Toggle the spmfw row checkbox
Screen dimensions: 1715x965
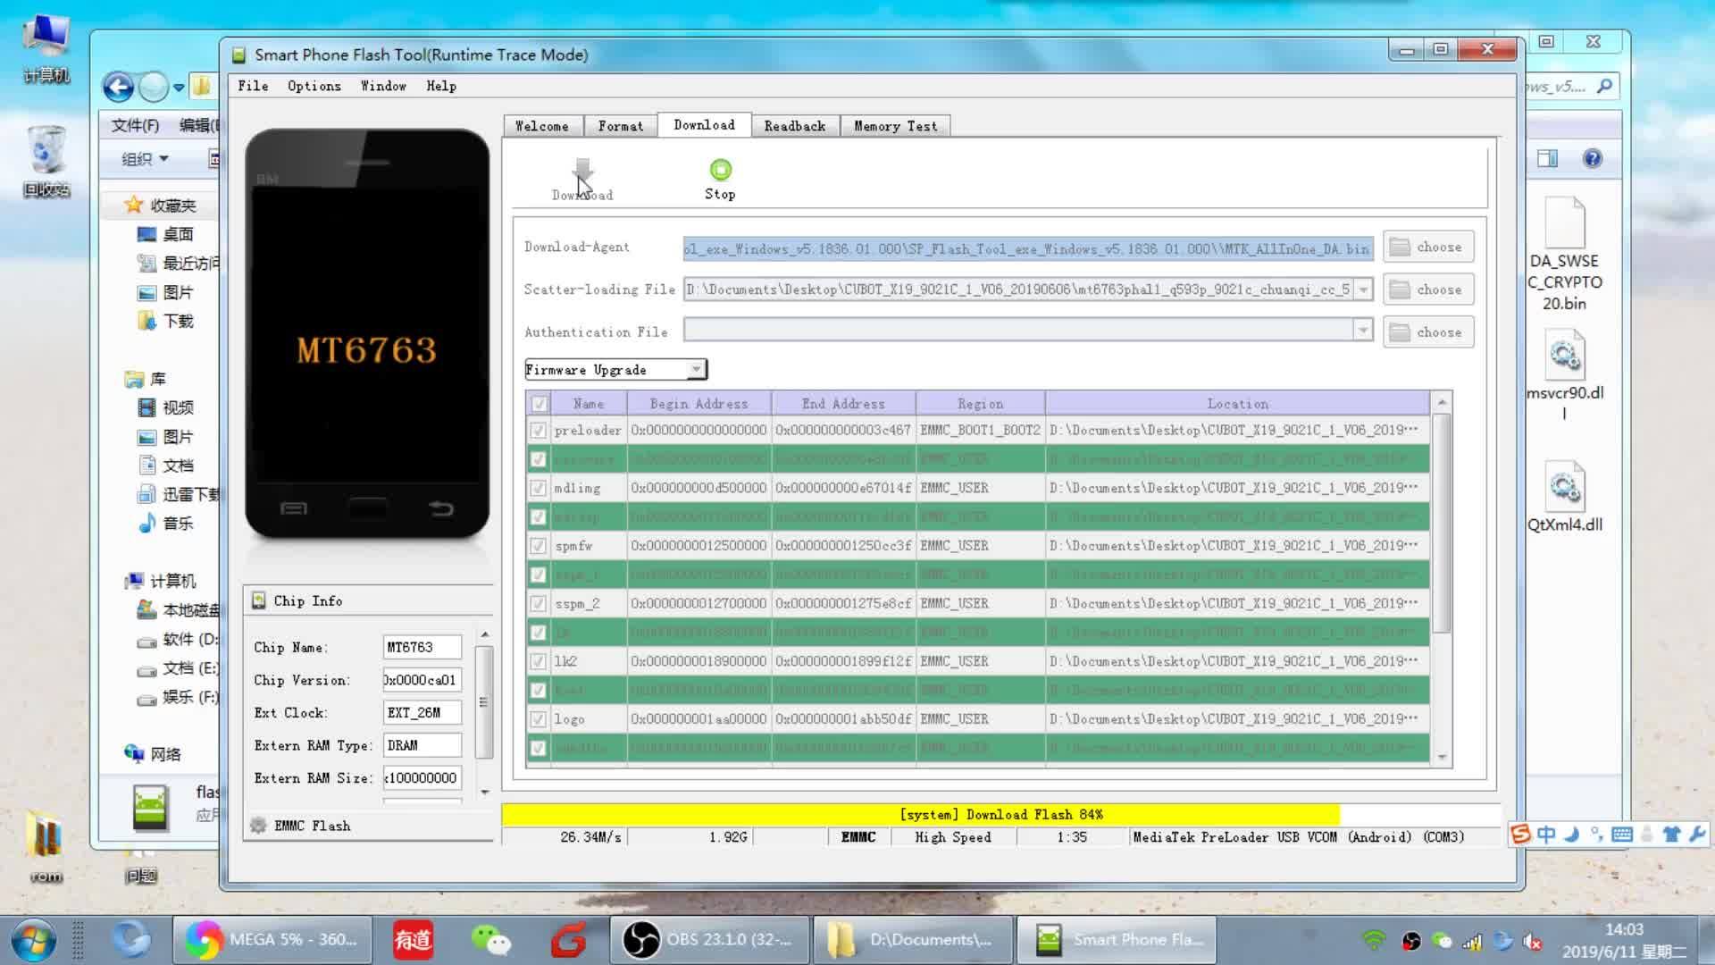click(x=538, y=546)
